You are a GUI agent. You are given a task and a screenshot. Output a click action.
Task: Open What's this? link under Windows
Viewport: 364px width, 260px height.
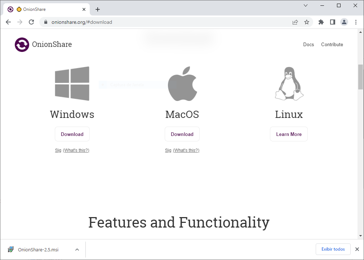(76, 150)
